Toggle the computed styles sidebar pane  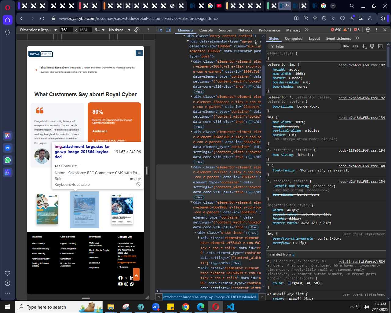click(x=380, y=46)
